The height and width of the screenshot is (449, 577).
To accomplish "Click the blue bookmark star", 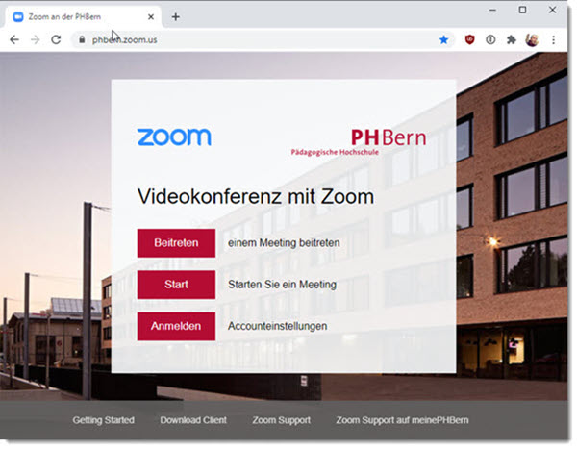I will (443, 39).
